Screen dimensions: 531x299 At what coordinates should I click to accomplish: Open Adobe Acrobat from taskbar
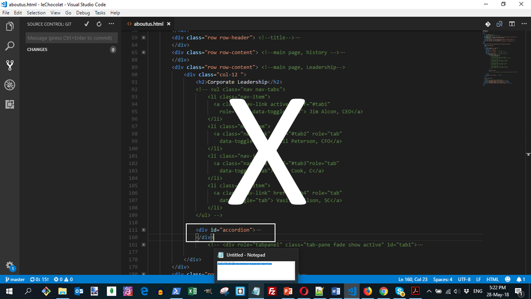coord(415,291)
